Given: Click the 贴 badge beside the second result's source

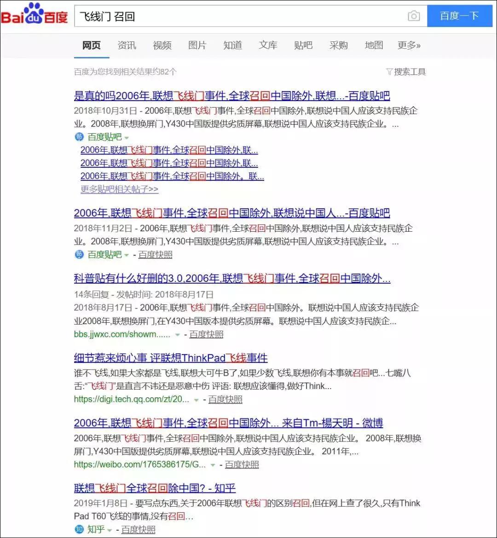Looking at the screenshot, I should [79, 254].
